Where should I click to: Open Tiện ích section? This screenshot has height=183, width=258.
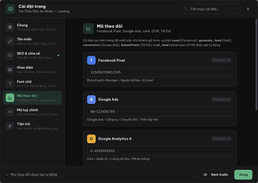(x=33, y=126)
